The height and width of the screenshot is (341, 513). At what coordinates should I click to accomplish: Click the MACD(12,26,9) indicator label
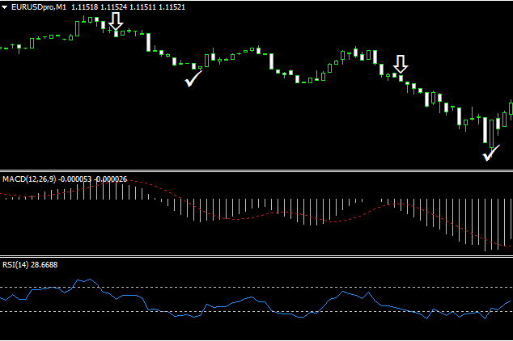click(29, 178)
